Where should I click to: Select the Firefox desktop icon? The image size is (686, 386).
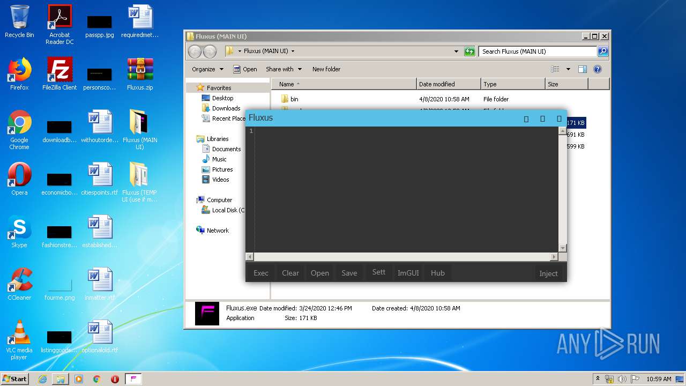(19, 74)
